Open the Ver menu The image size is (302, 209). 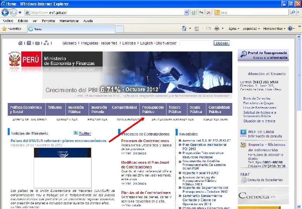[x=35, y=21]
